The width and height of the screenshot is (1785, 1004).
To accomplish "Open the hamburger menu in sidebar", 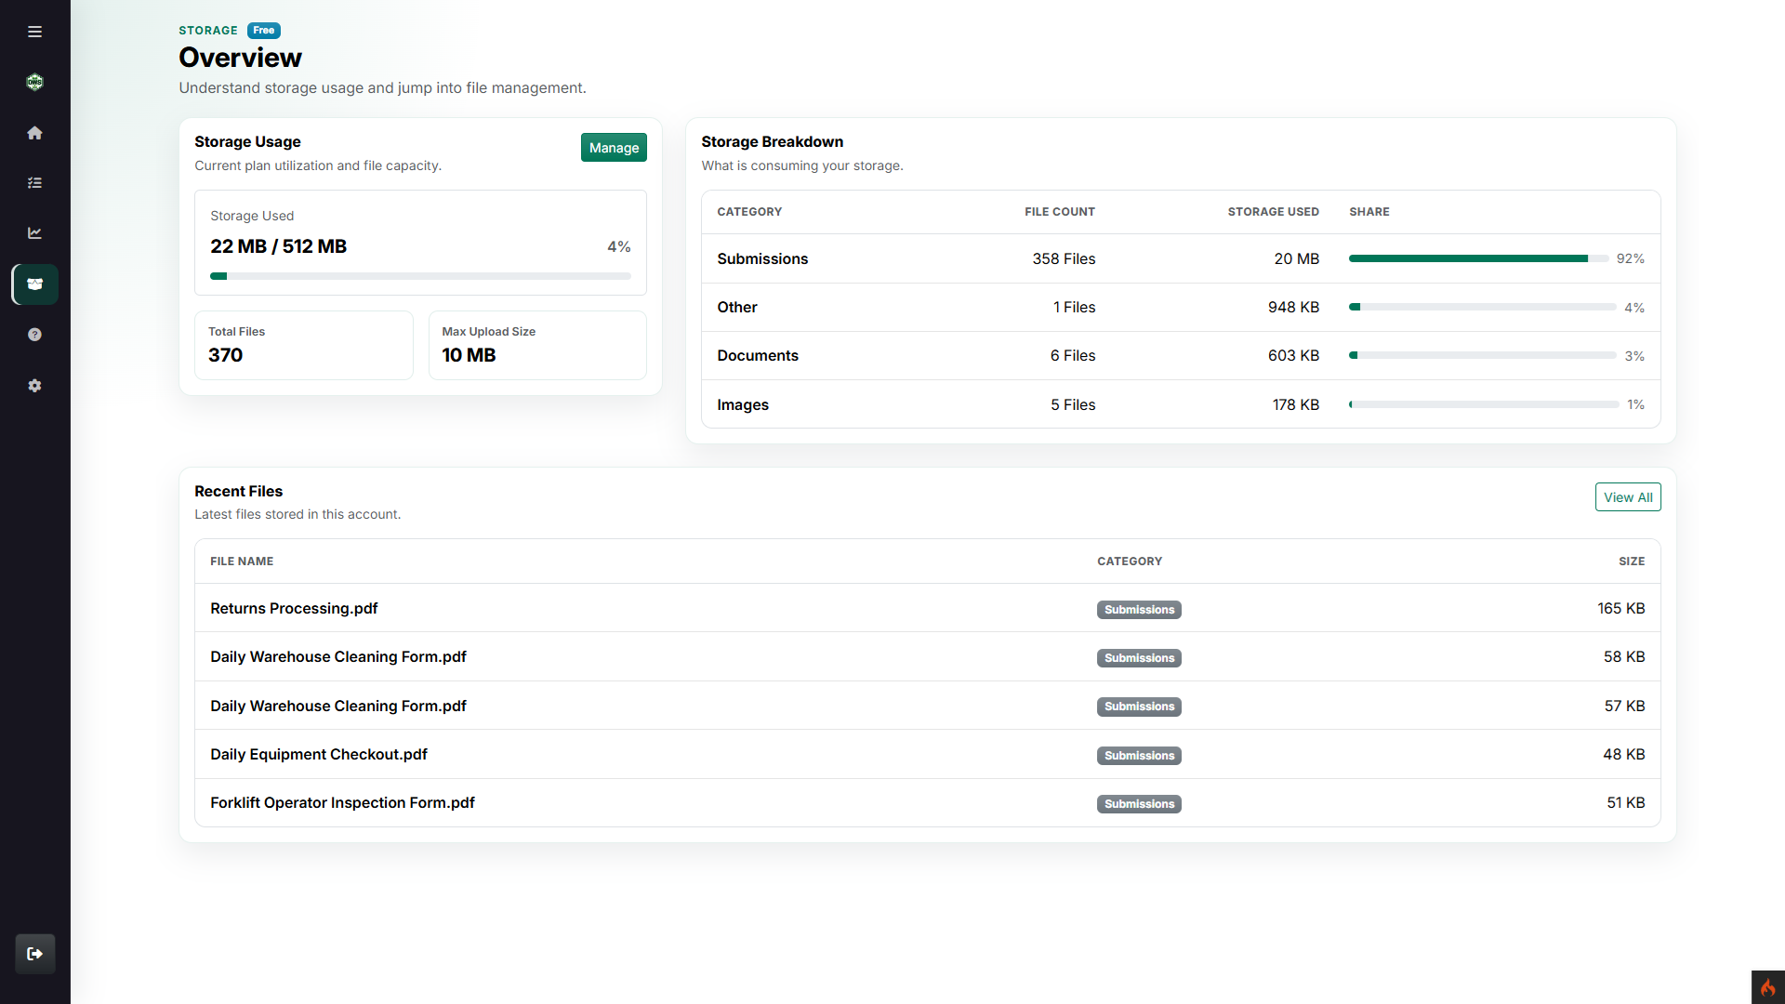I will [x=34, y=32].
